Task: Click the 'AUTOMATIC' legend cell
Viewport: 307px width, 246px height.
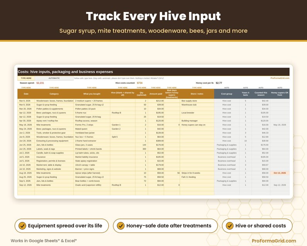Action: 54,78
